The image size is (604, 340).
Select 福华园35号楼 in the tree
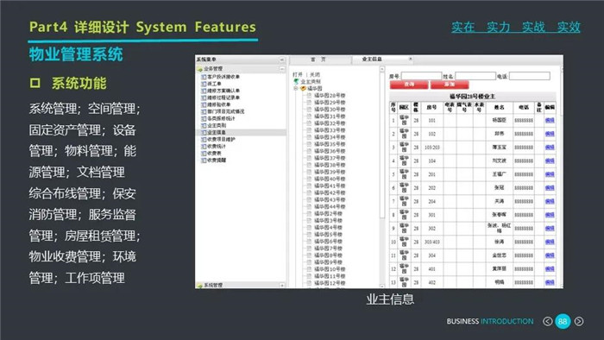tap(330, 144)
